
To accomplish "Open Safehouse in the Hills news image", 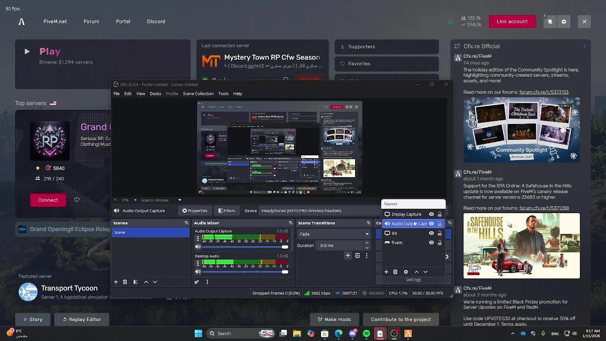I will 522,246.
